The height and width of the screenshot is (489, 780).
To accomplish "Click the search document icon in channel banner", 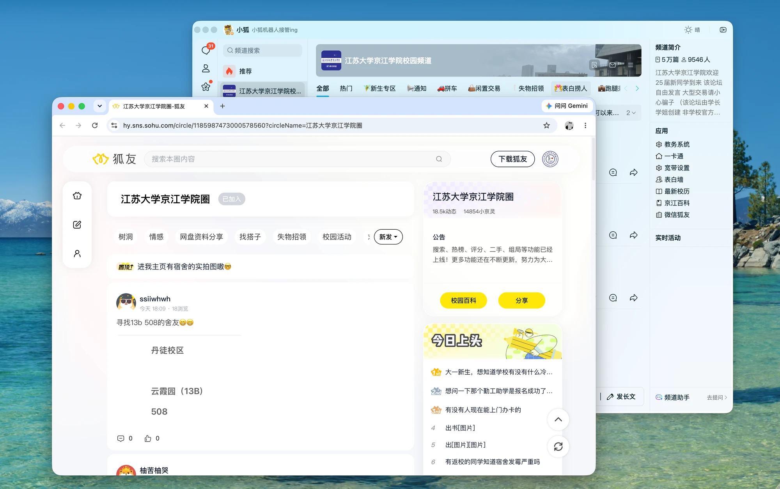I will point(594,65).
